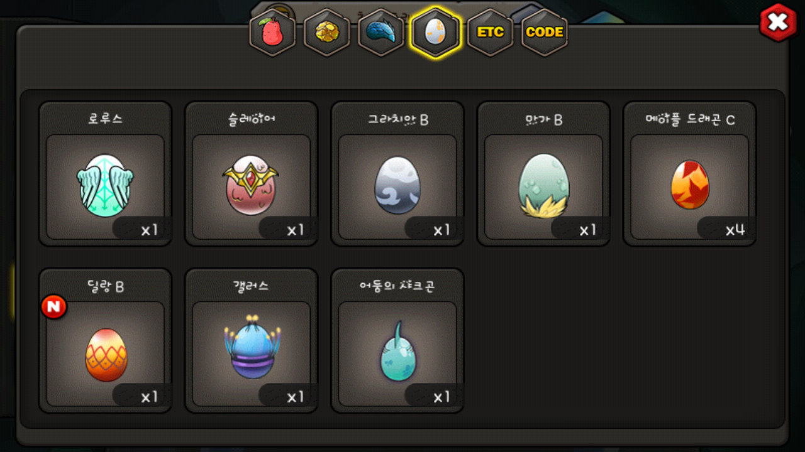The width and height of the screenshot is (805, 452).
Task: Click the x4 quantity on maple dragon egg
Action: click(735, 230)
